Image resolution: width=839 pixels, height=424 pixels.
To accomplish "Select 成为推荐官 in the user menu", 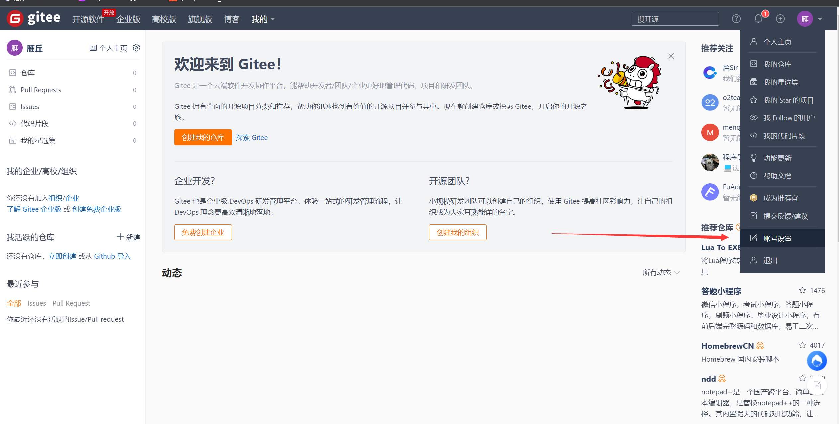I will [x=782, y=198].
